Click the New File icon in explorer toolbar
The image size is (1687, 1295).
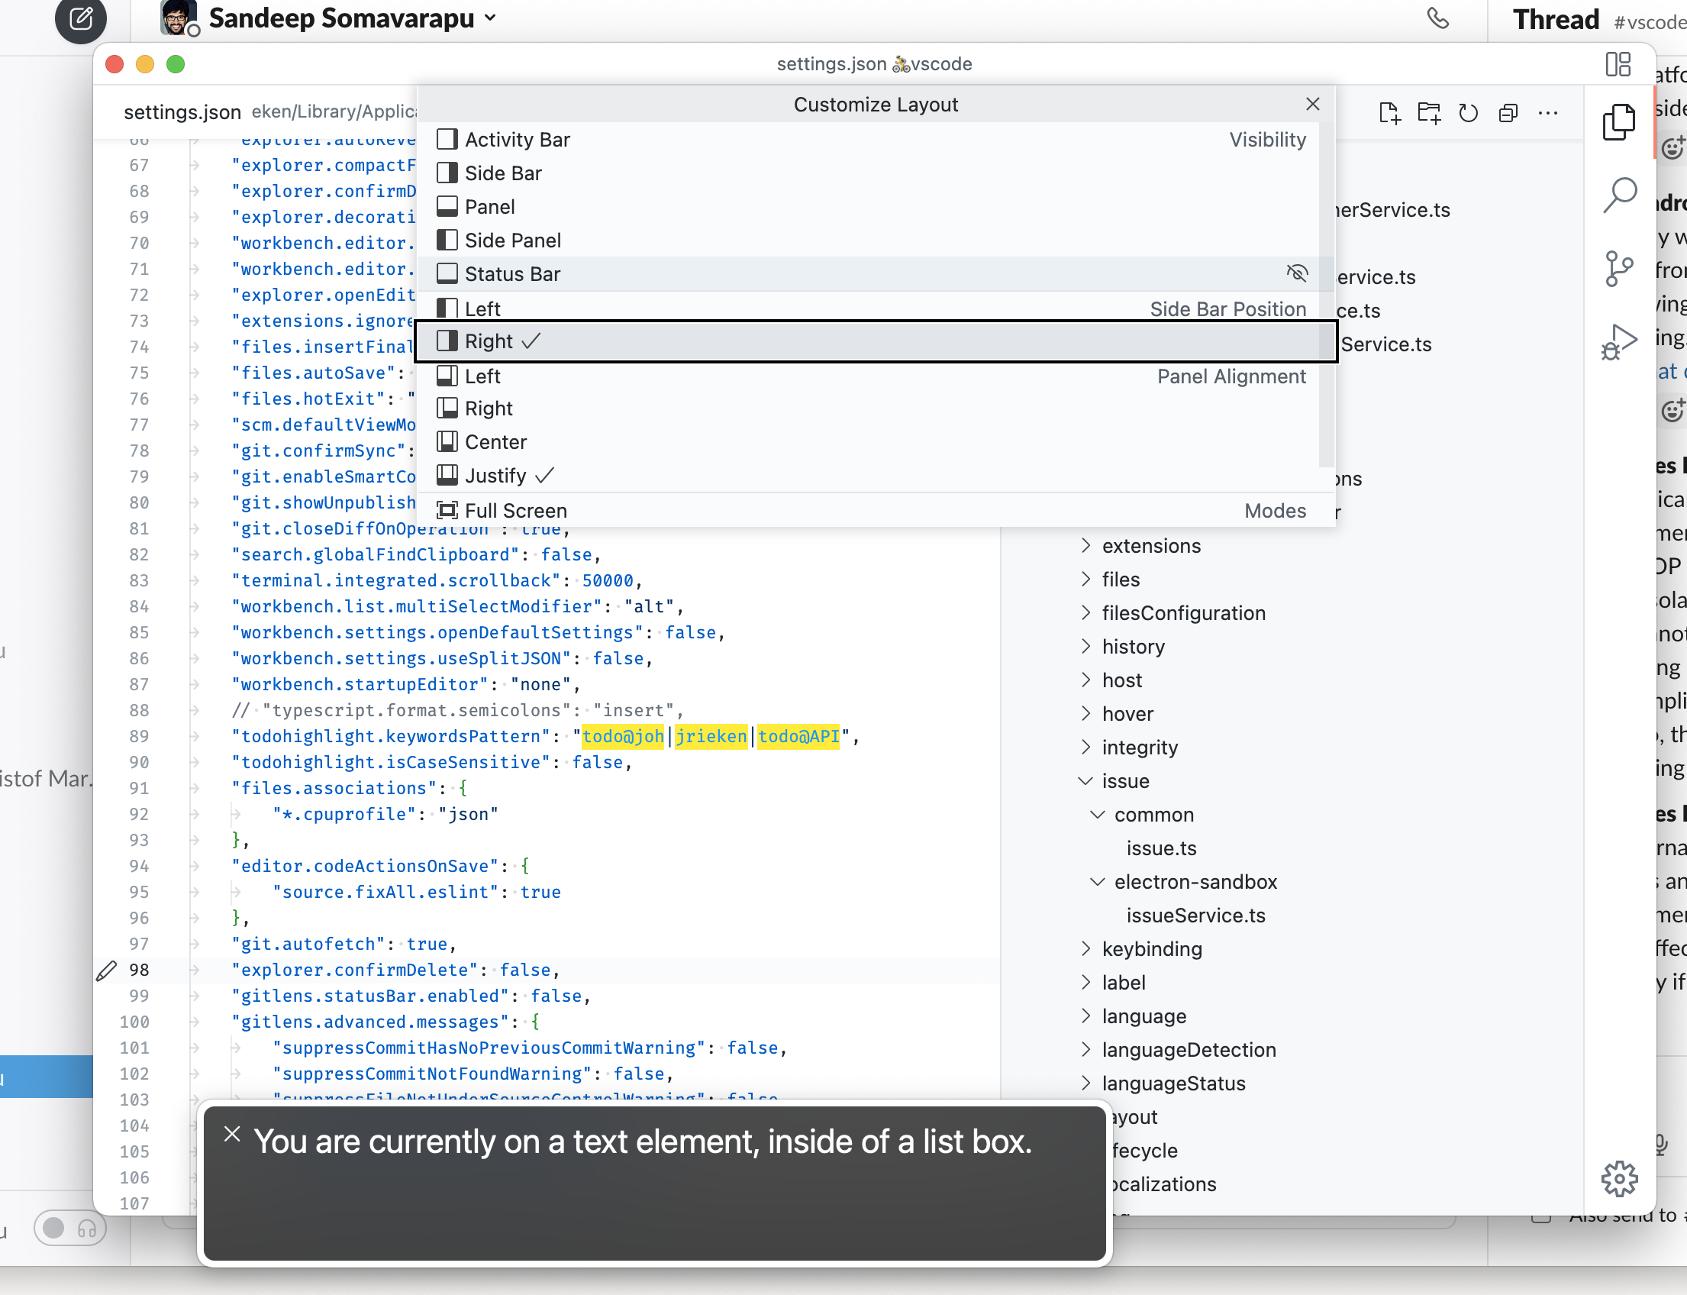pyautogui.click(x=1389, y=113)
